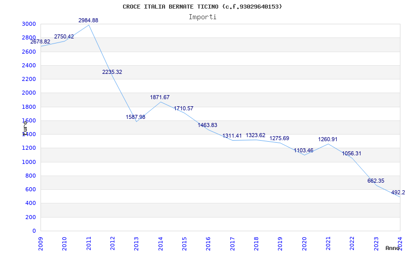Click data label 1463.83
The image size is (405, 253).
click(x=208, y=125)
